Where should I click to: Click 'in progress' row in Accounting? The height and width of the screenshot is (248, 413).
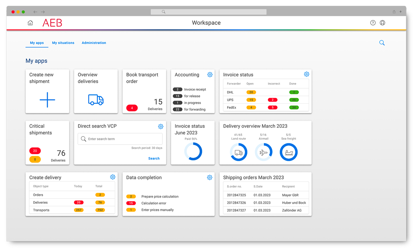click(x=187, y=103)
